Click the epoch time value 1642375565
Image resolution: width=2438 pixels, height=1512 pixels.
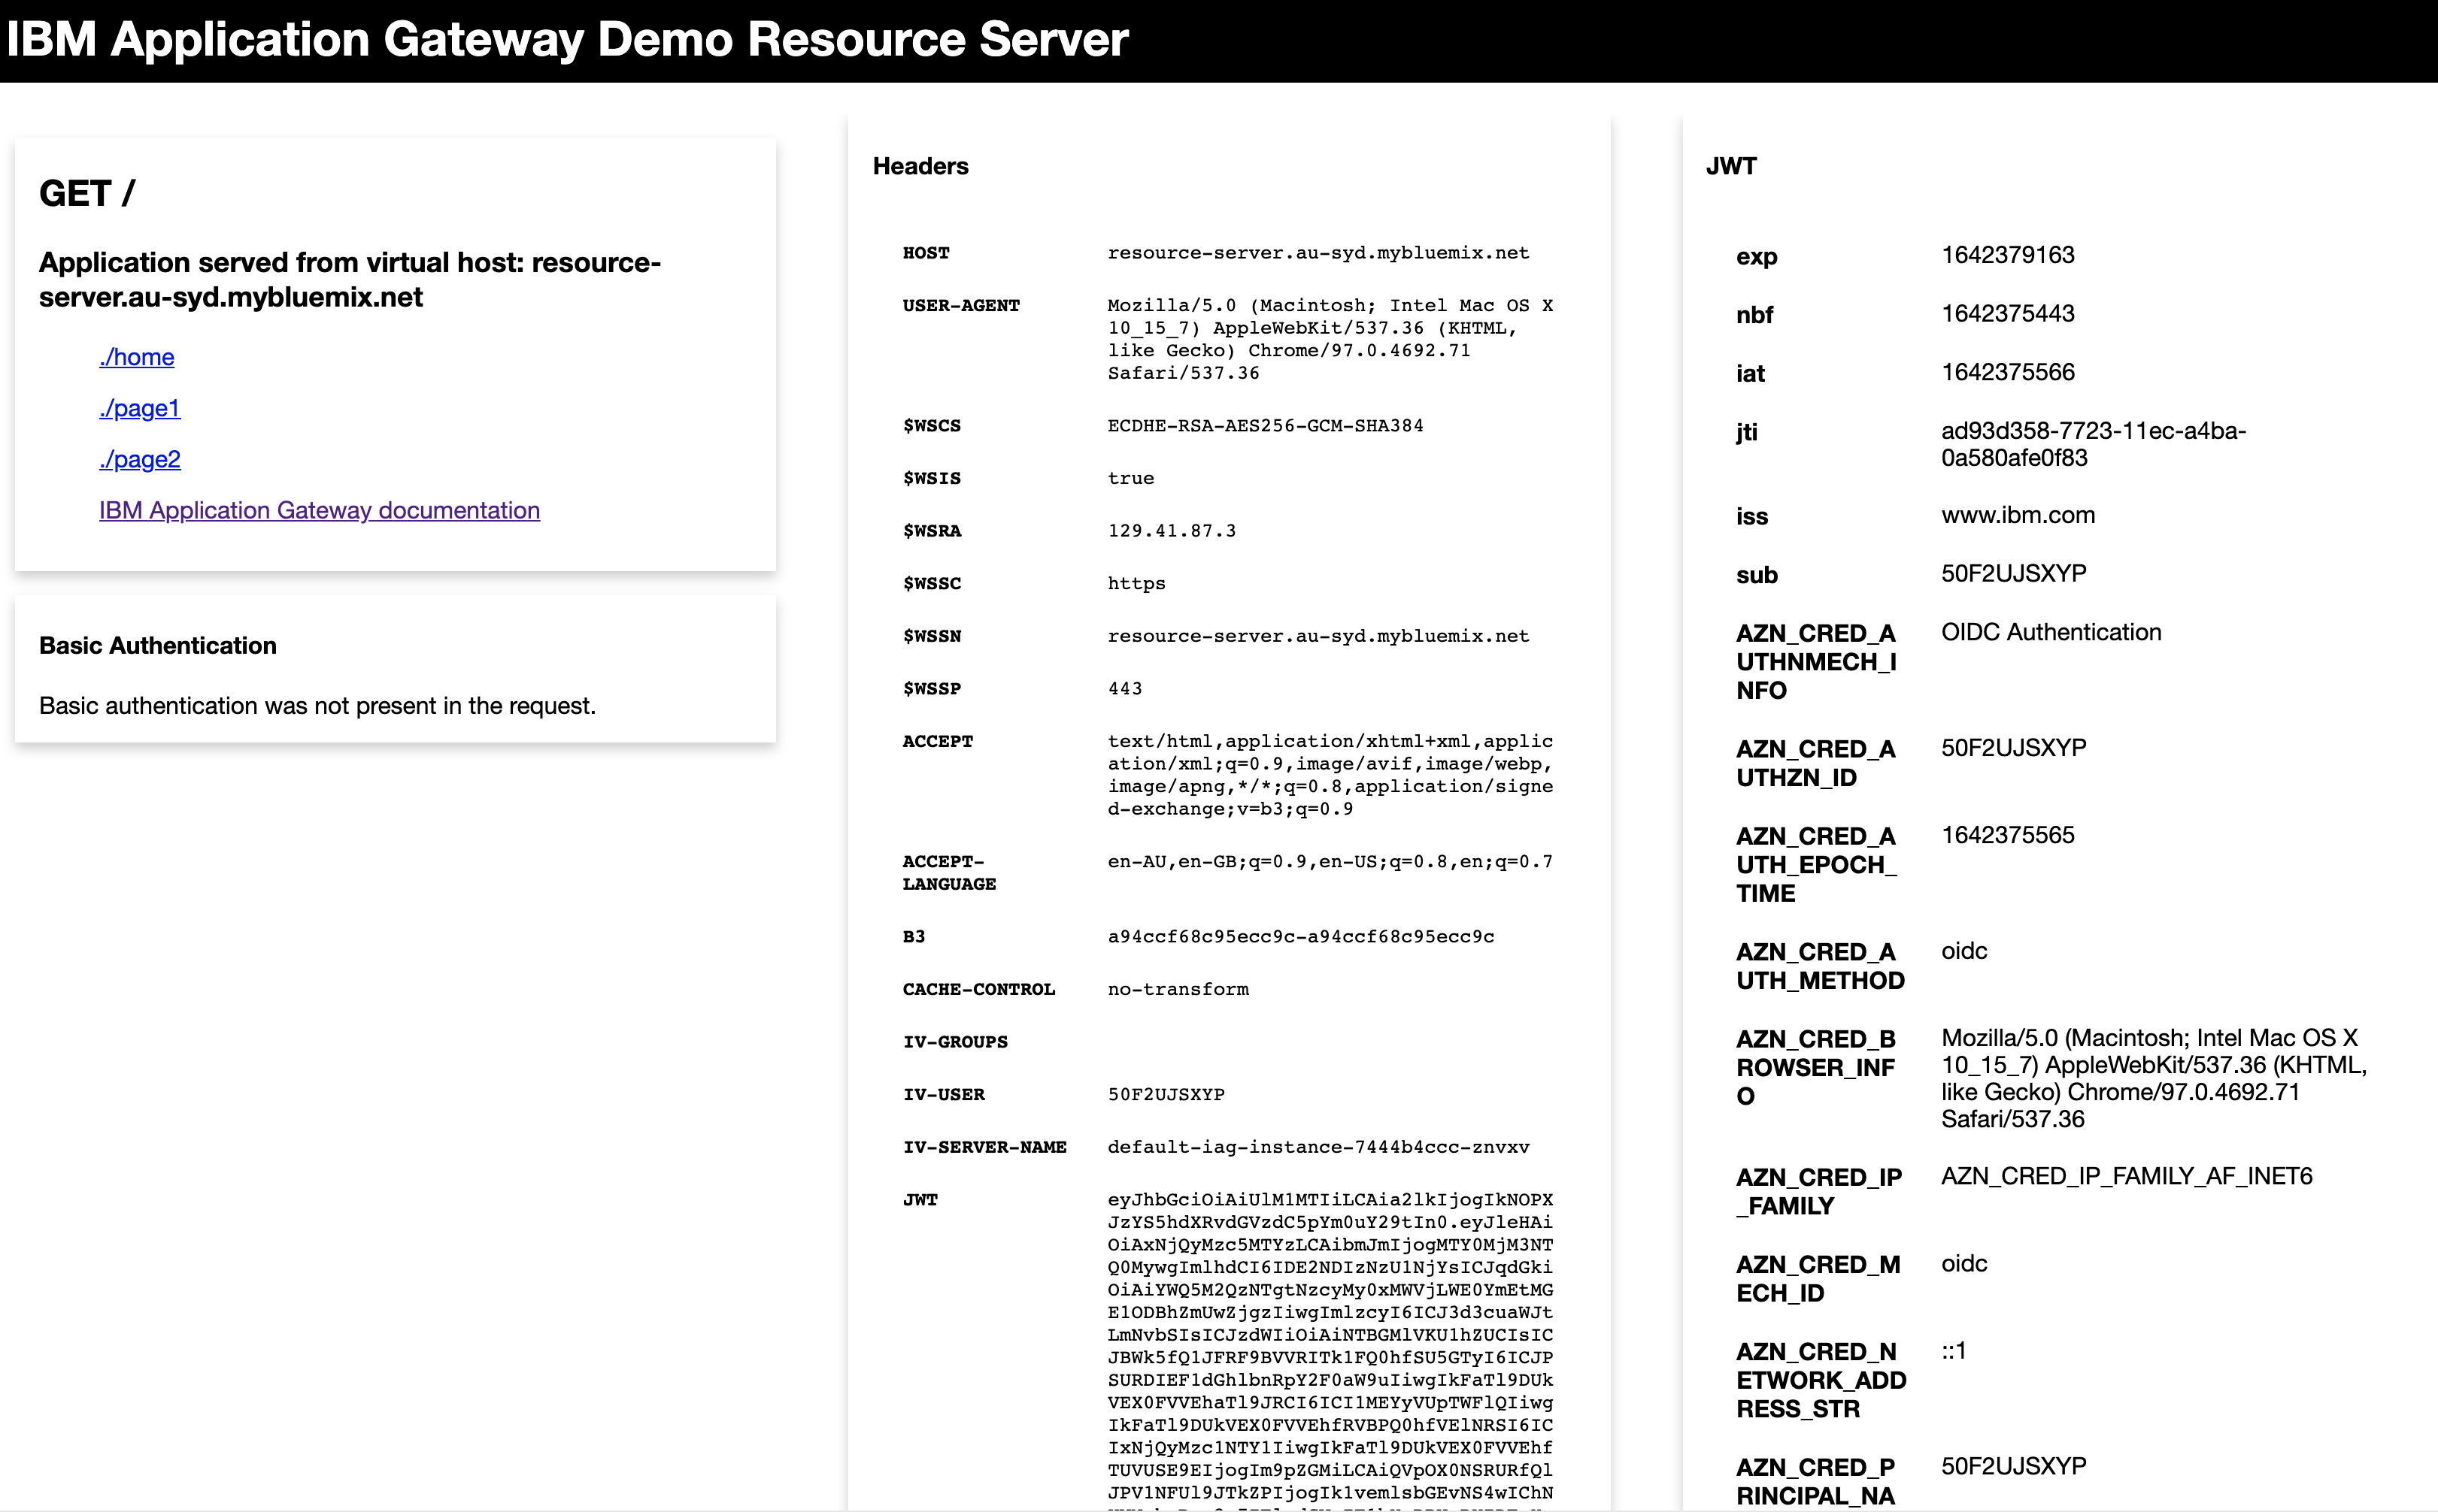click(2007, 835)
